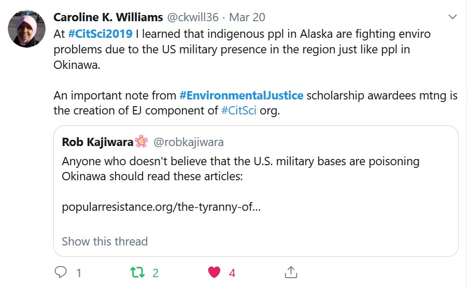Open the quoted tweet text about Okinawa

click(x=240, y=168)
